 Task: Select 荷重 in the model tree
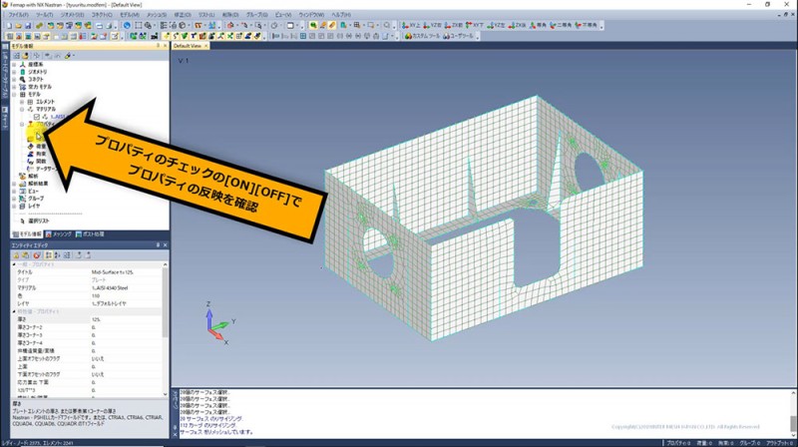[x=41, y=146]
